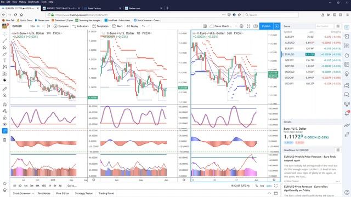Open EUR/USD Price Forecast Friday headline

pyautogui.click(x=306, y=188)
